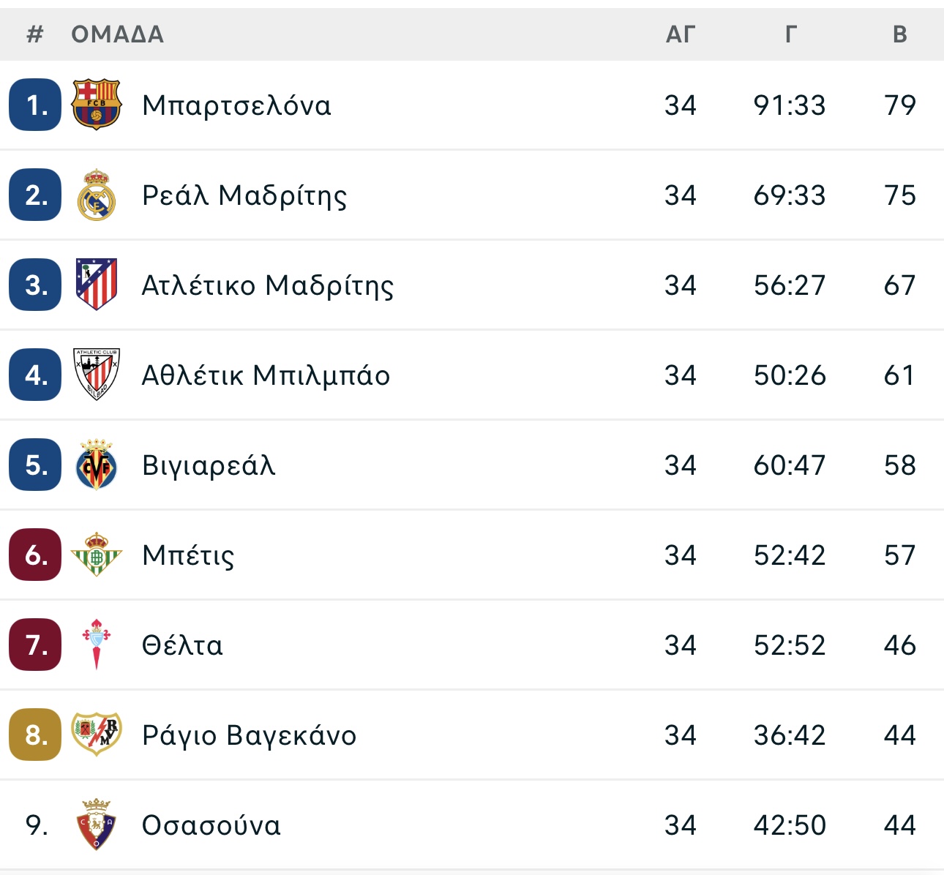944x875 pixels.
Task: Open the Αθλέτικ Μπιλμπάο team page
Action: coord(266,375)
